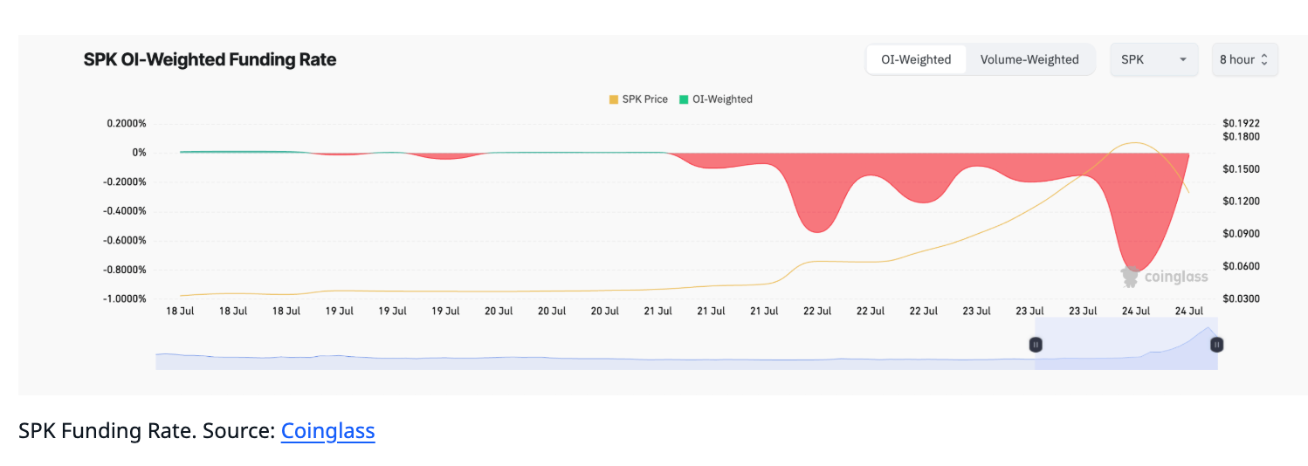1308x466 pixels.
Task: Select the OI-Weighted tab
Action: point(916,60)
